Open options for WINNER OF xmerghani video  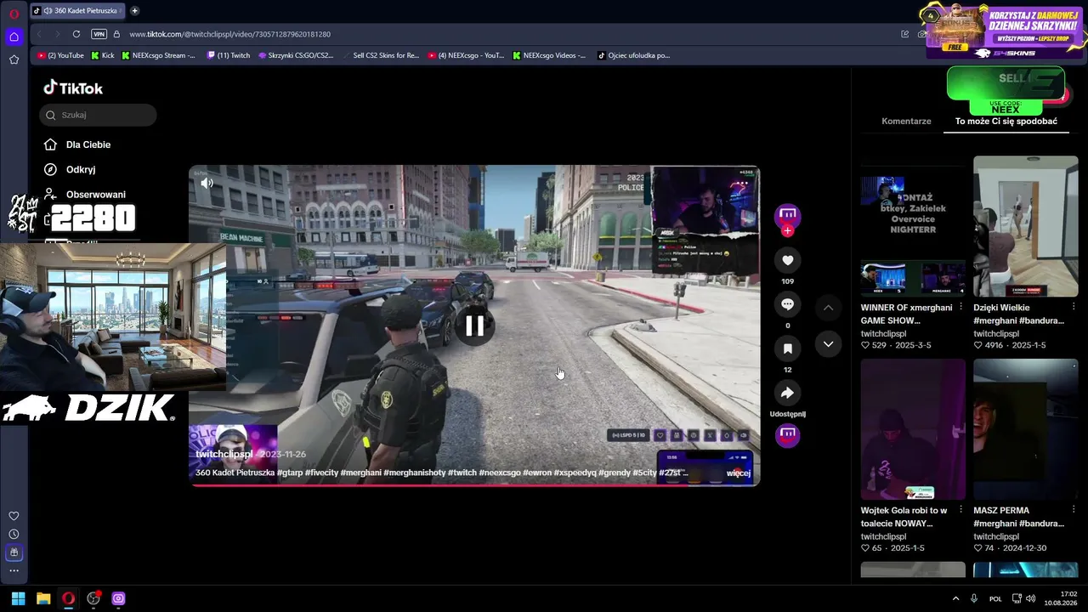(960, 307)
